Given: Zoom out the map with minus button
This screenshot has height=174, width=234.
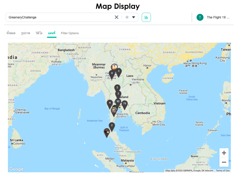Looking at the screenshot, I should pos(224,162).
